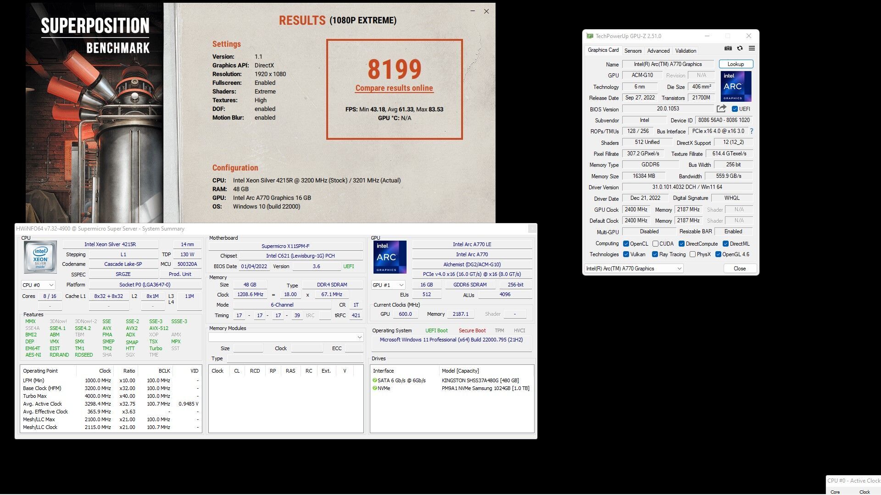881x495 pixels.
Task: Expand the Memory Modules dropdown
Action: click(286, 337)
